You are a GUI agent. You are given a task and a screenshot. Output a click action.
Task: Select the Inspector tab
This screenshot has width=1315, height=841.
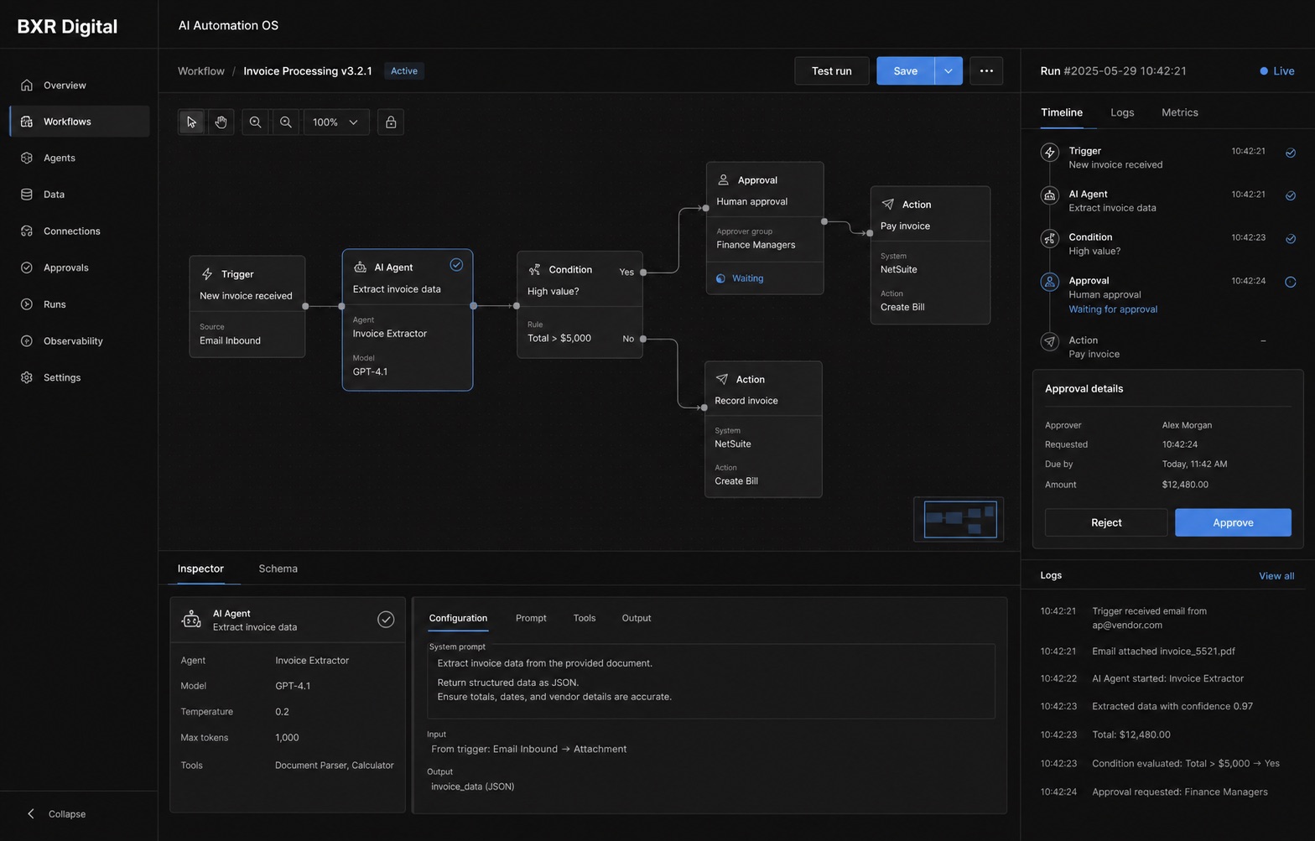click(200, 568)
